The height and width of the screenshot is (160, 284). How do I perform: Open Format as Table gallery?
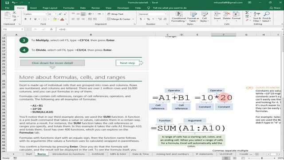pos(193,17)
